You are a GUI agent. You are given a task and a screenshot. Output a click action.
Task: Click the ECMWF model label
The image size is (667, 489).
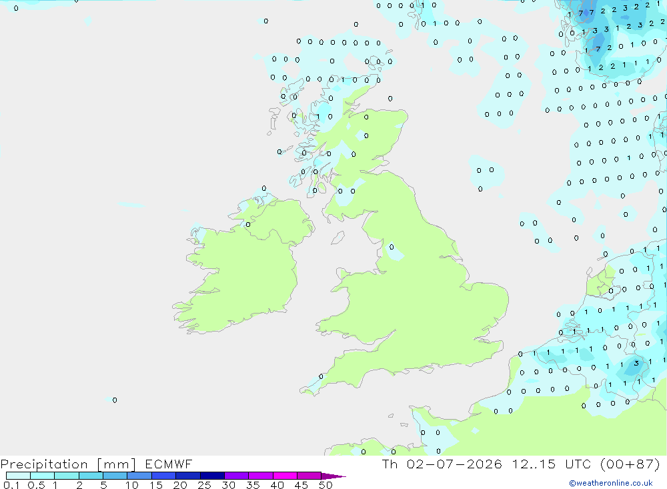point(169,464)
